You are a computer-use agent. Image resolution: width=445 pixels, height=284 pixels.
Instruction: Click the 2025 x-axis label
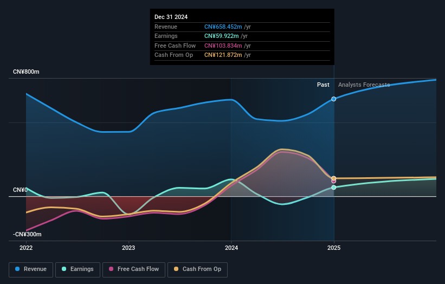tap(334, 248)
